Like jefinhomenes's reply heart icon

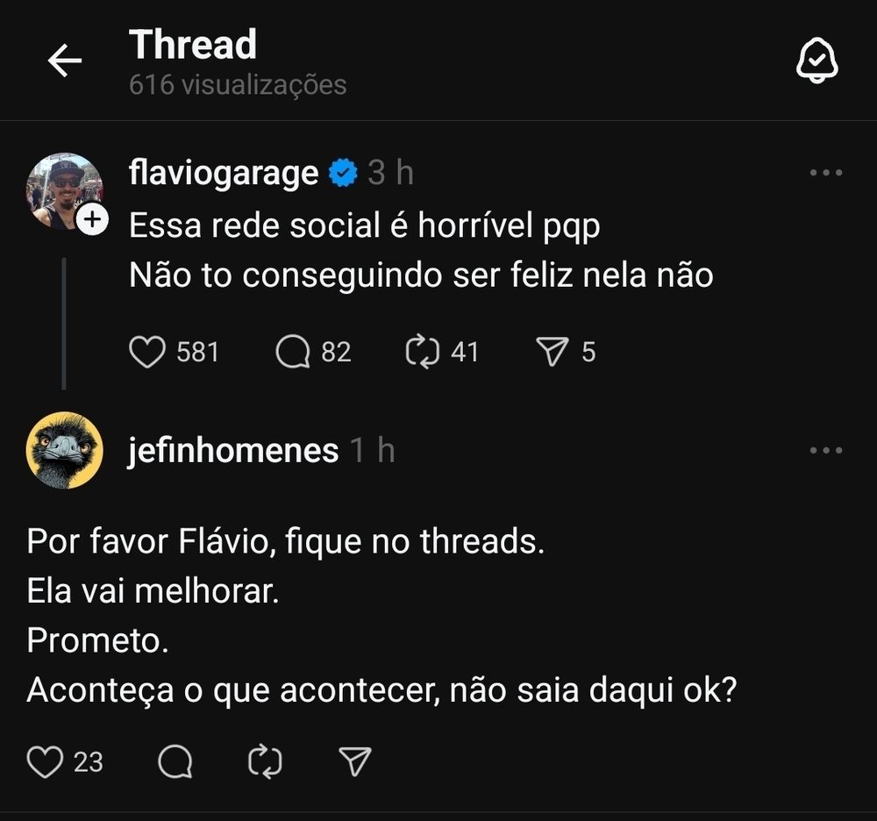[45, 761]
